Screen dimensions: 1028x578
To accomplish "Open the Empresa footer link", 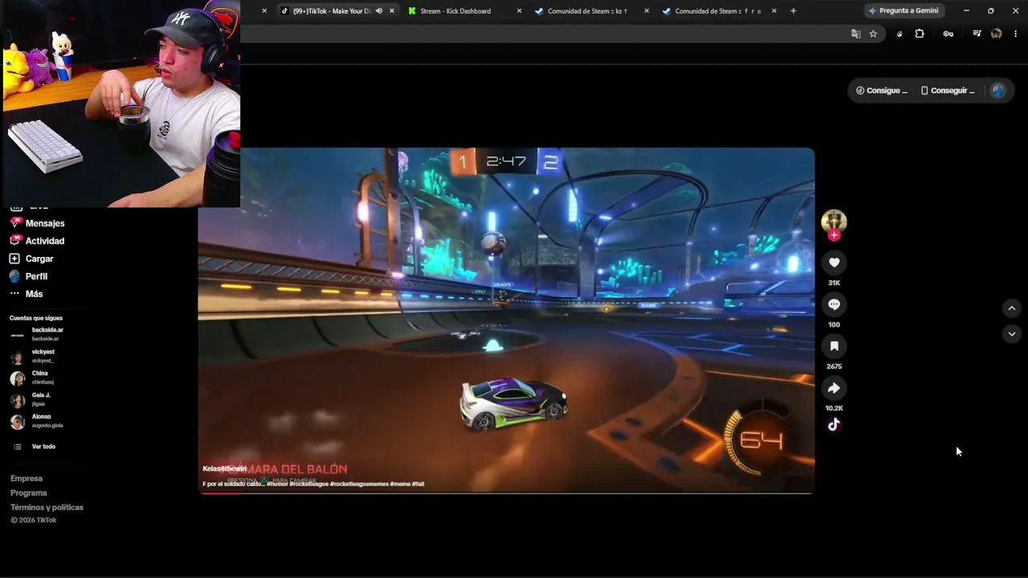I will tap(27, 478).
